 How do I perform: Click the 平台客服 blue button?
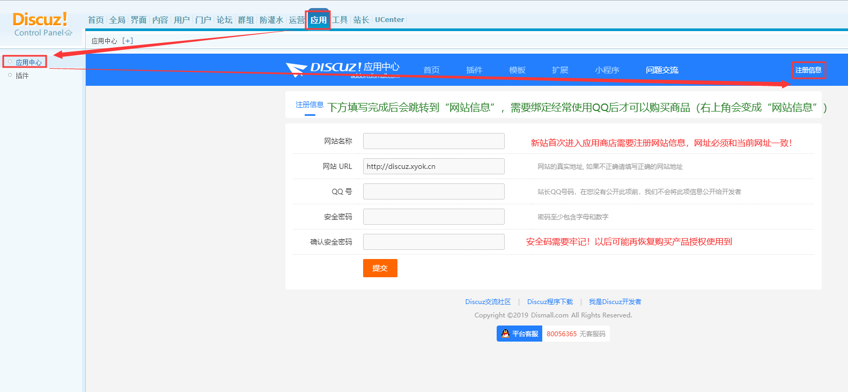[519, 334]
